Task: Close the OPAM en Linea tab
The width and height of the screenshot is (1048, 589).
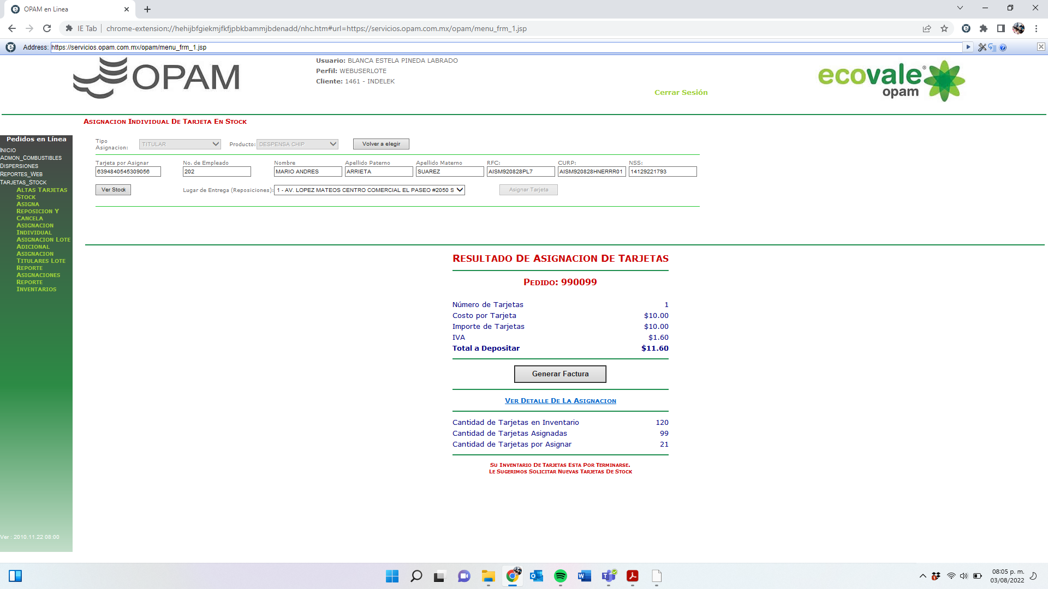Action: click(127, 9)
